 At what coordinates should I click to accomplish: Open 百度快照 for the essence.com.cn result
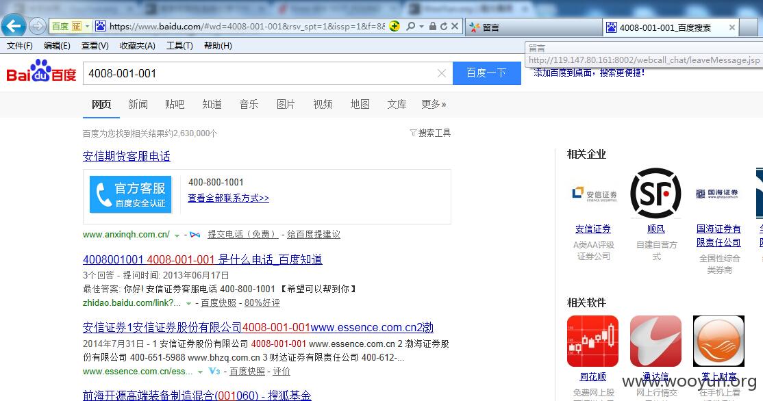(247, 372)
